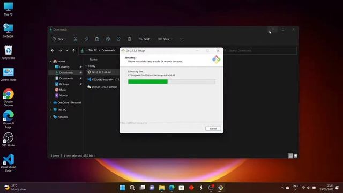Screen dimensions: 343x193
Task: Click Name column header
Action: tap(94, 60)
